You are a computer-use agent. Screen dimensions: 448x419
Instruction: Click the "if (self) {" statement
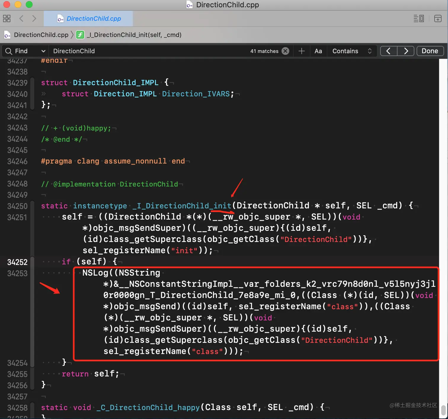pos(90,262)
